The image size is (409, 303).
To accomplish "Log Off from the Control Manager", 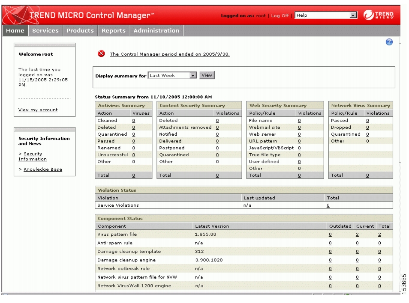I will tap(280, 15).
